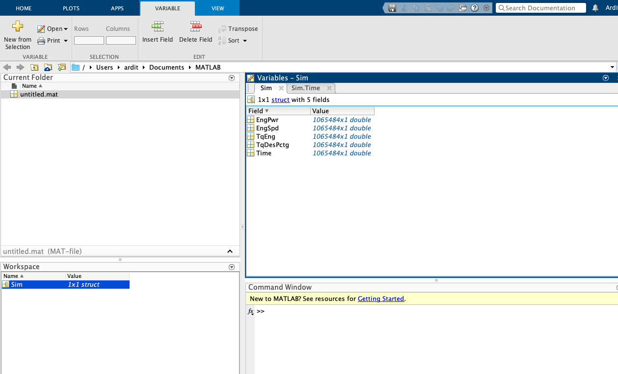Expand the untitled.mat details panel chevron

pyautogui.click(x=230, y=251)
